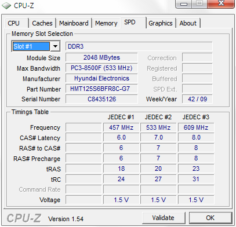Switch to the CPU tab

(16, 23)
